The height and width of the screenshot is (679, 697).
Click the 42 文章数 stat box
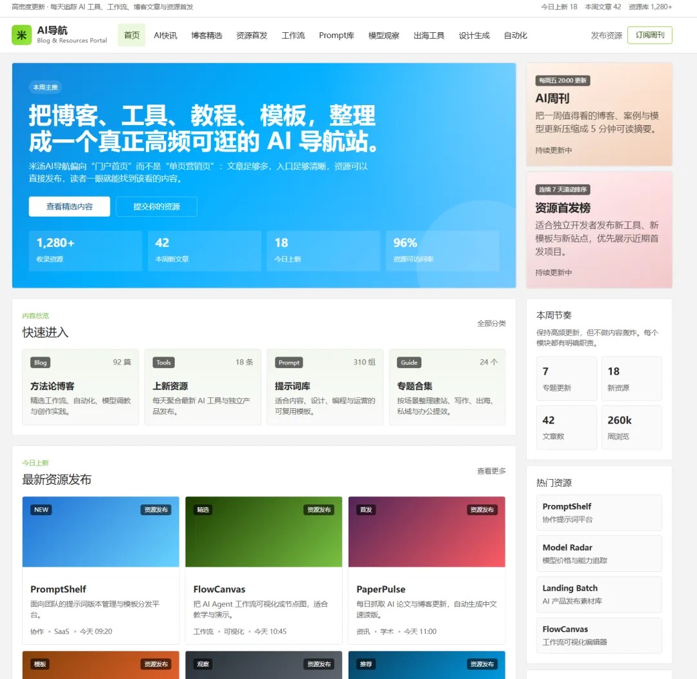567,428
